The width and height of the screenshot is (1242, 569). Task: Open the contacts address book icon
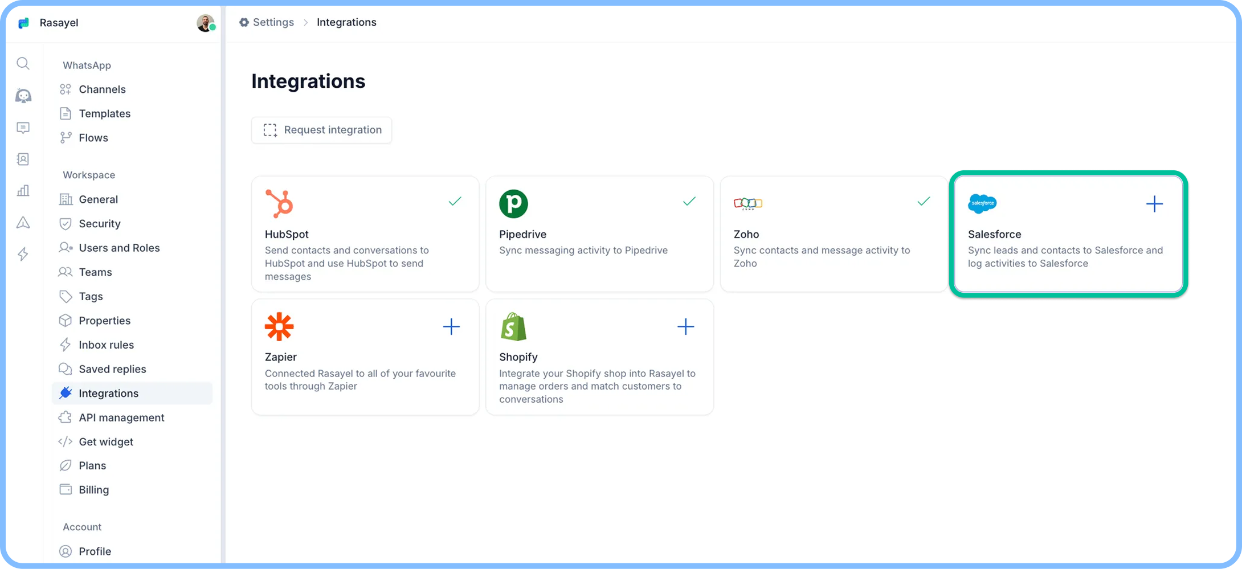coord(23,159)
